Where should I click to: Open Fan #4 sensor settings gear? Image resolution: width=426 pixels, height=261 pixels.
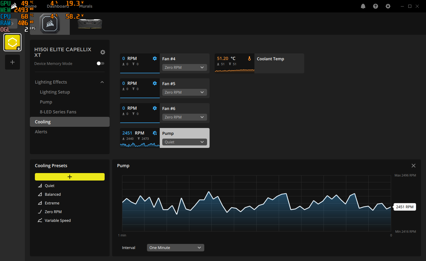155,58
